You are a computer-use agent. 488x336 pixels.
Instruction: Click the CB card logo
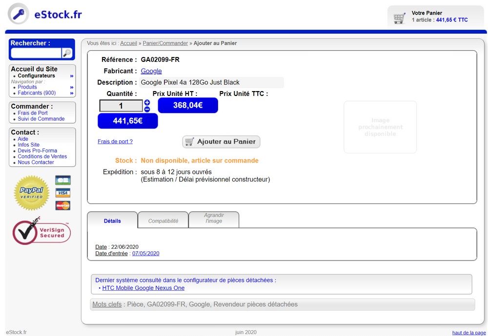point(63,180)
